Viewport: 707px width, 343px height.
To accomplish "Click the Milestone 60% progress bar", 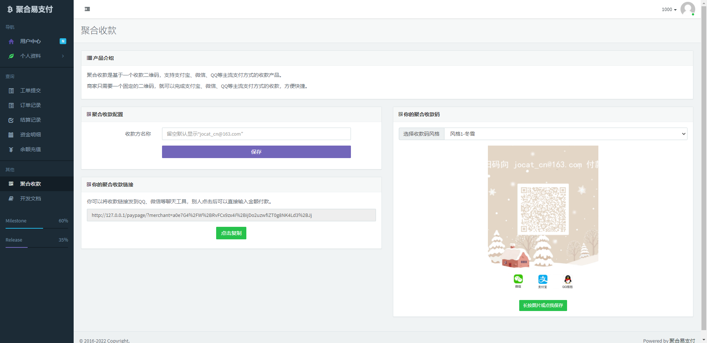I will click(37, 228).
